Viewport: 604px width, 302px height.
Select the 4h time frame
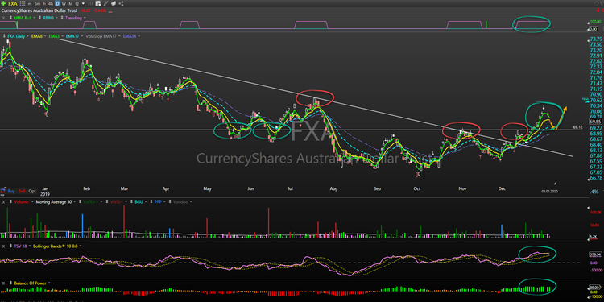coord(51,3)
